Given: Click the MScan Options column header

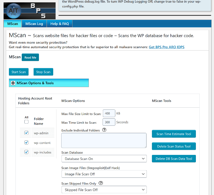Looking at the screenshot, I should pyautogui.click(x=73, y=101).
